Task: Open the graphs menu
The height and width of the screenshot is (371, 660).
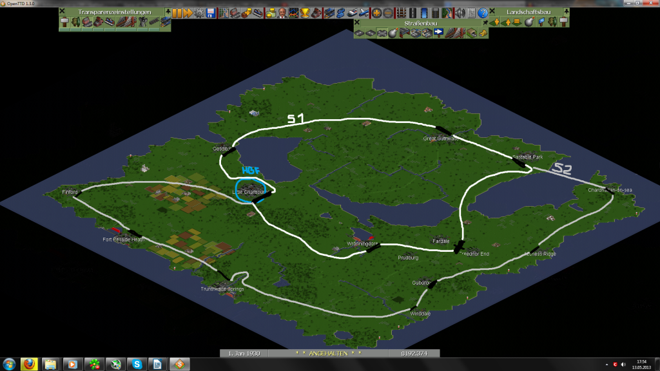Action: tap(293, 13)
